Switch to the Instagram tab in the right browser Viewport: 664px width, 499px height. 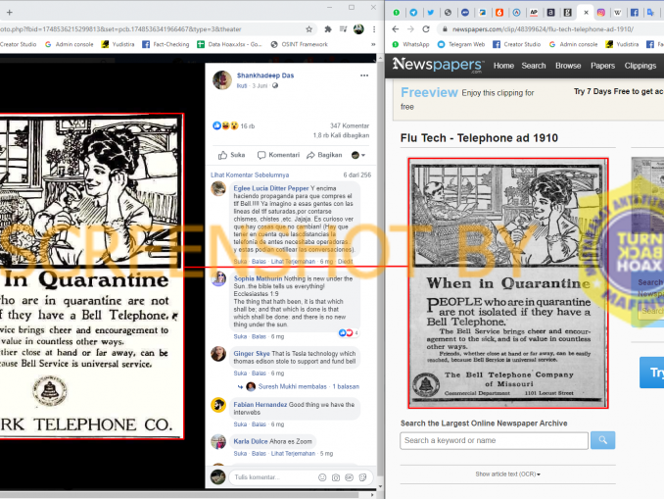pyautogui.click(x=601, y=13)
